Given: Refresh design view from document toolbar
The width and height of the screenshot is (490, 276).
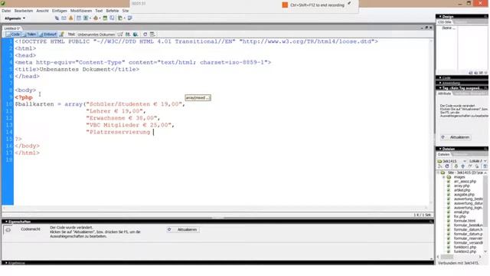Looking at the screenshot, I should click(145, 34).
